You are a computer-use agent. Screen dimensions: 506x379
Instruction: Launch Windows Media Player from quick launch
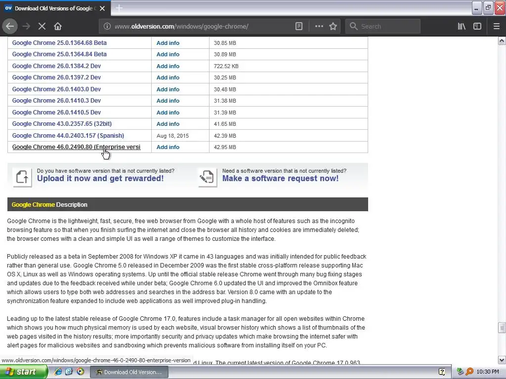pyautogui.click(x=80, y=372)
